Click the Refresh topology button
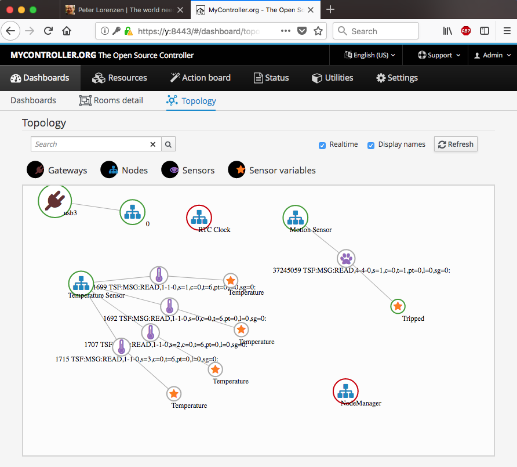The height and width of the screenshot is (467, 517). pyautogui.click(x=456, y=144)
